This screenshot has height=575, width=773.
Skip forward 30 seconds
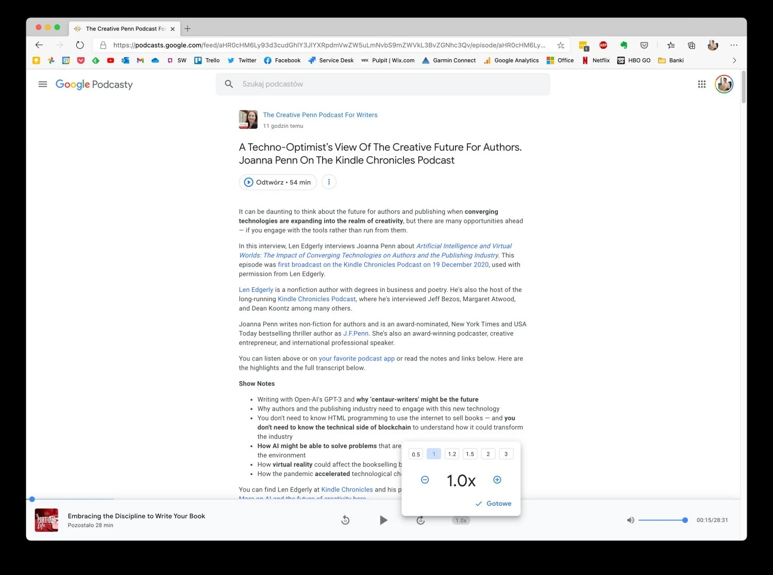click(421, 520)
